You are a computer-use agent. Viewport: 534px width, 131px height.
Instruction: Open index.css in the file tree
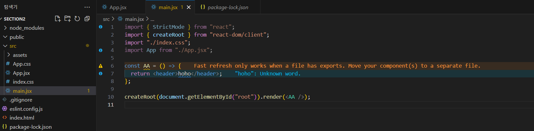(x=23, y=82)
